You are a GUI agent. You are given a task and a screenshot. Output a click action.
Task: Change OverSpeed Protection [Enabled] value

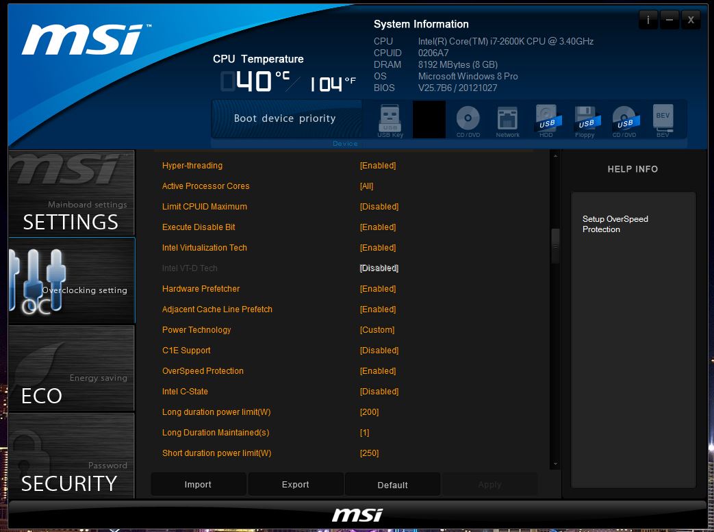[378, 370]
